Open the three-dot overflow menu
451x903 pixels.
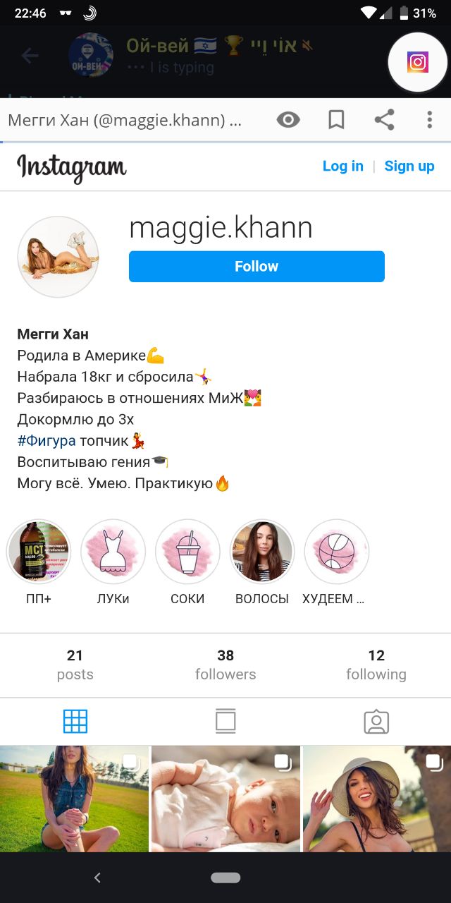pos(429,120)
